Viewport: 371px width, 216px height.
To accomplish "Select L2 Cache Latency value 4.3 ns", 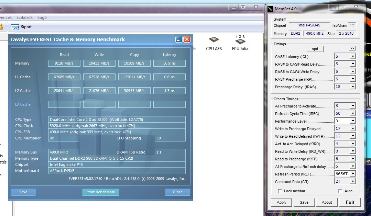I will point(170,91).
